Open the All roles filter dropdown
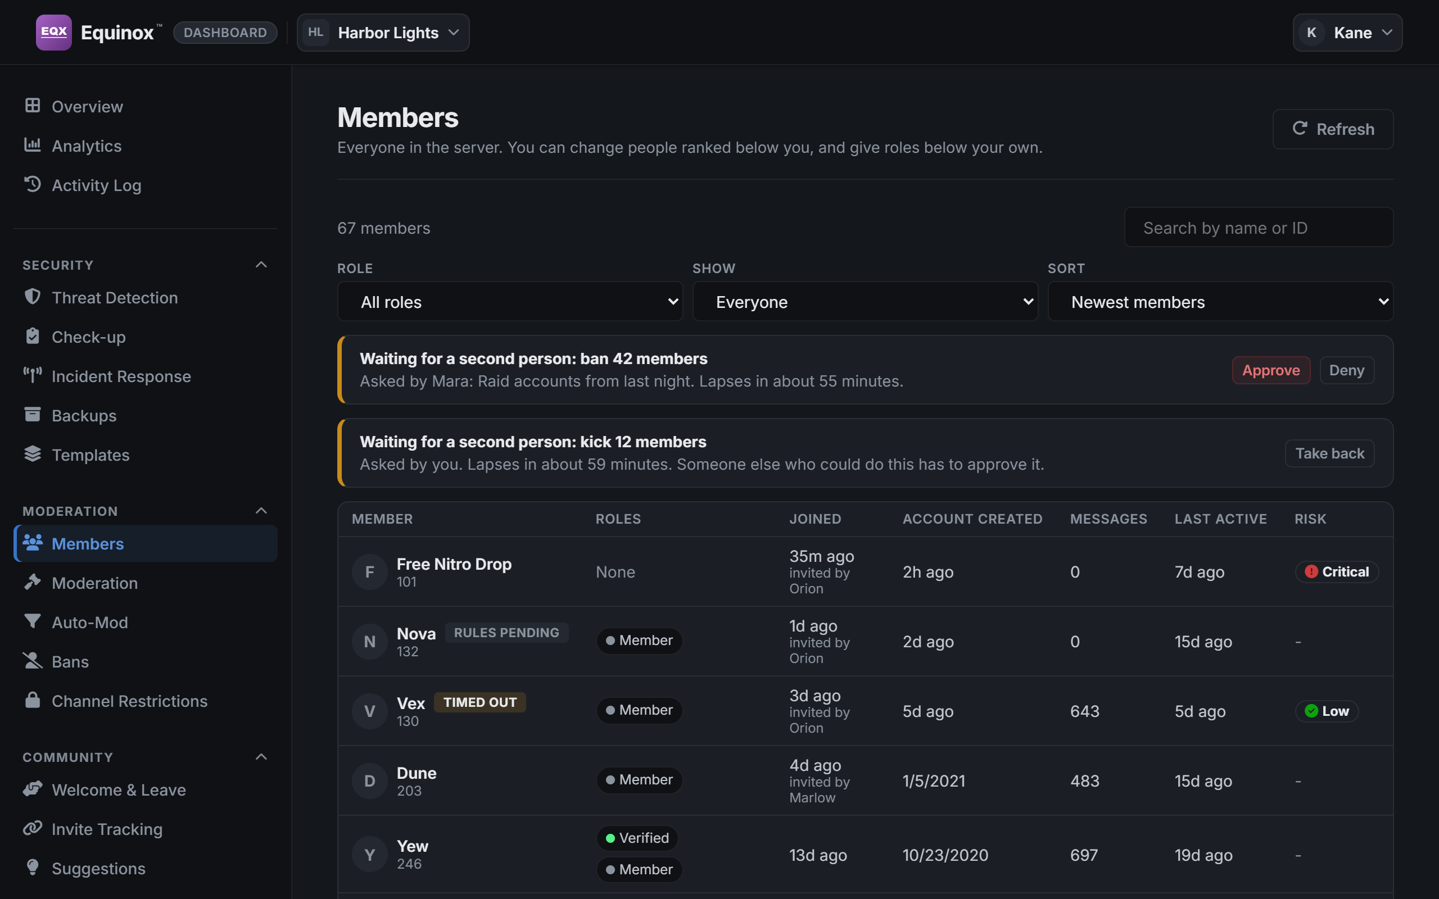 point(510,302)
